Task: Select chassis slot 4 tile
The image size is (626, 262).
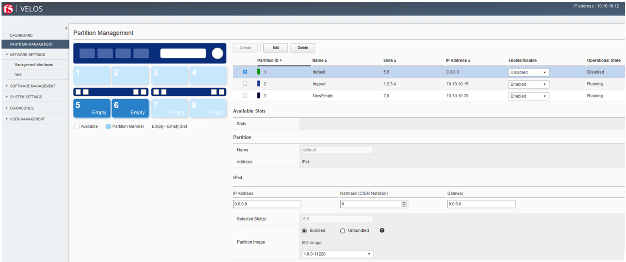Action: click(x=208, y=76)
